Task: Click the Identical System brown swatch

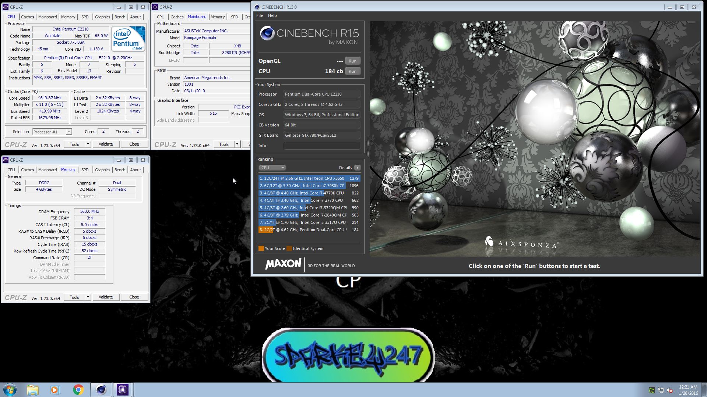Action: 289,248
